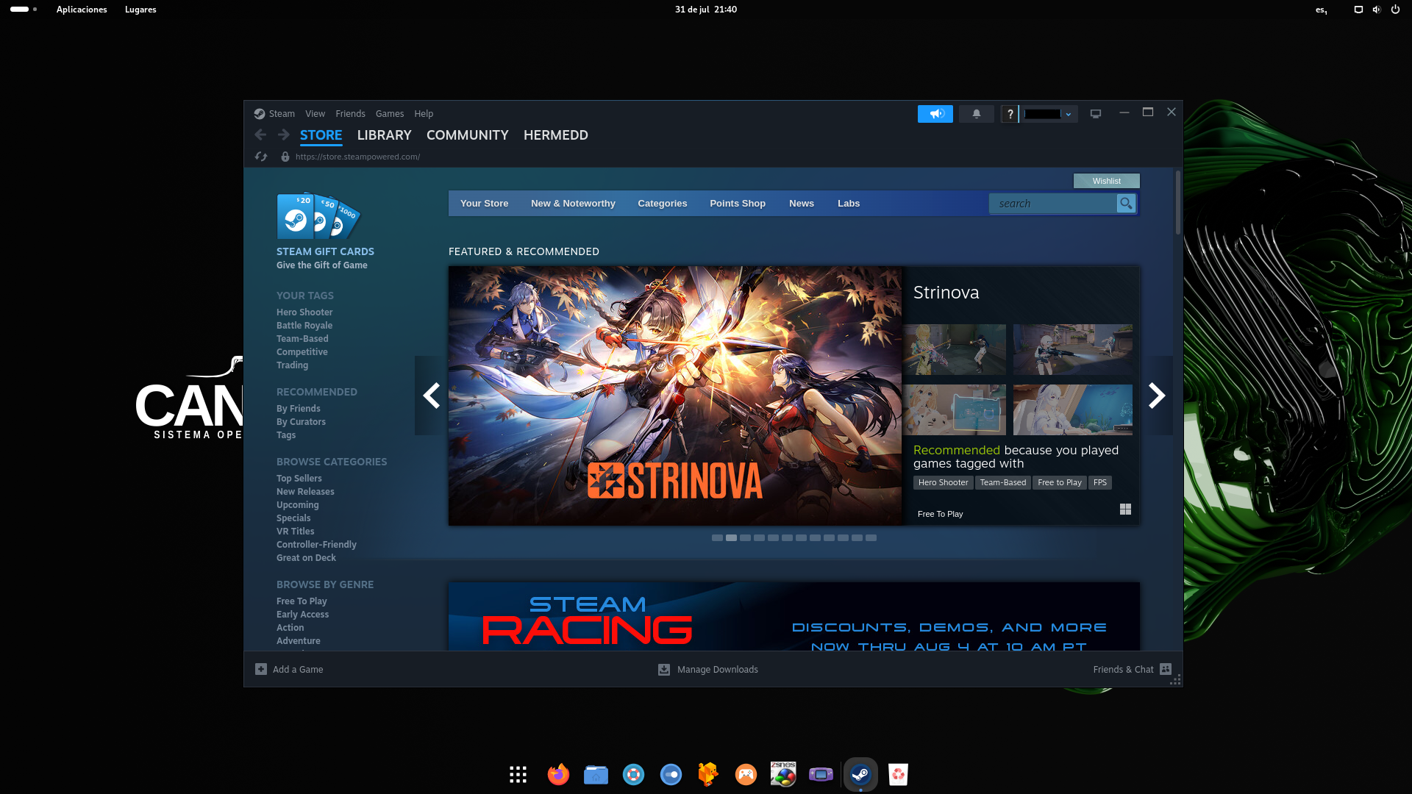
Task: Browse Early Access genre
Action: [302, 615]
